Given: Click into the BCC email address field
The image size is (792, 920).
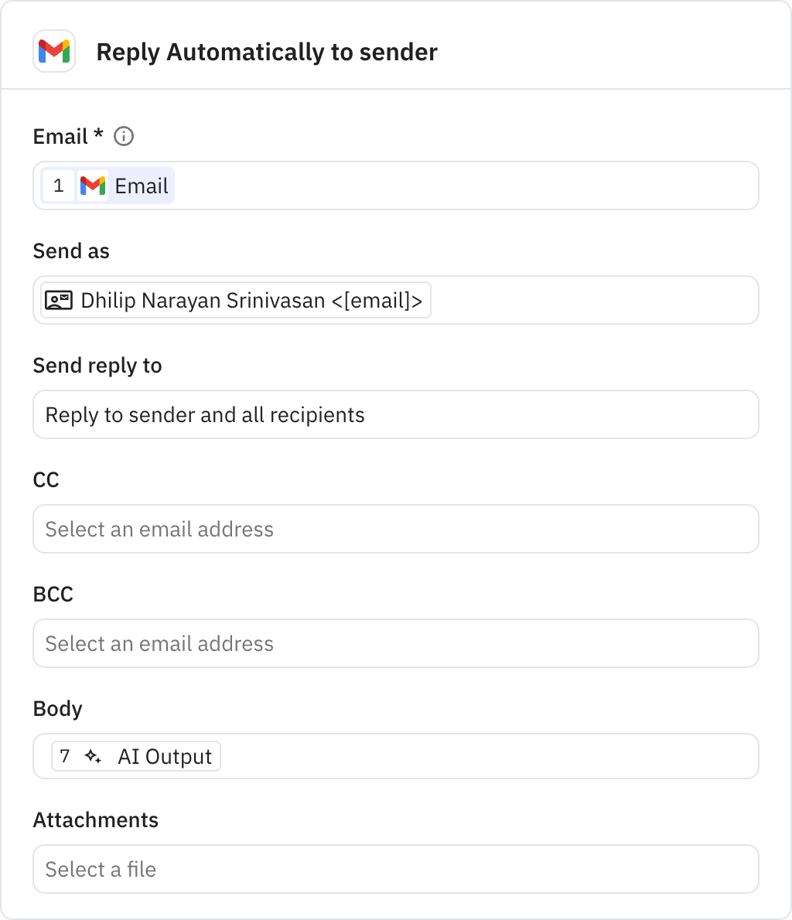Looking at the screenshot, I should tap(395, 643).
